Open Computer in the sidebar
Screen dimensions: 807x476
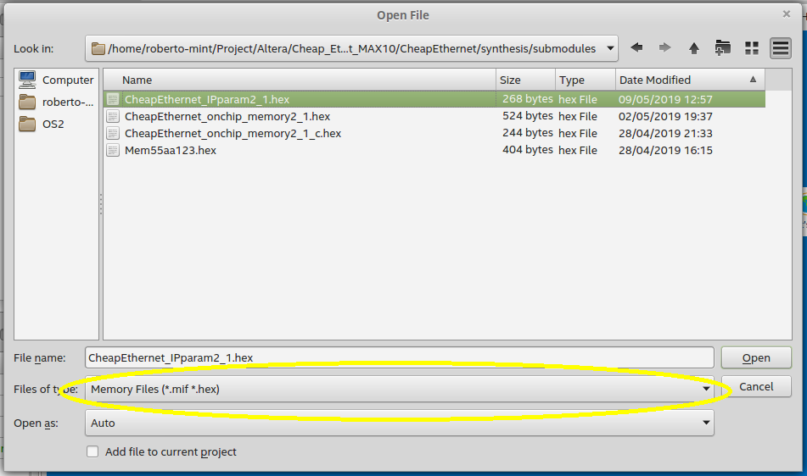tap(56, 80)
